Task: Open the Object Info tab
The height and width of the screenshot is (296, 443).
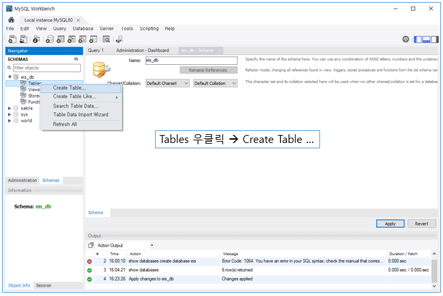Action: pyautogui.click(x=19, y=285)
